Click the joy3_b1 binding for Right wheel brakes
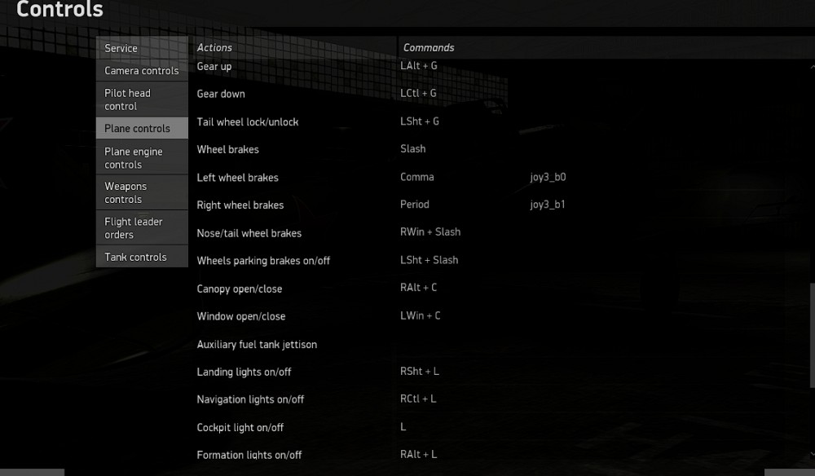 (x=546, y=205)
